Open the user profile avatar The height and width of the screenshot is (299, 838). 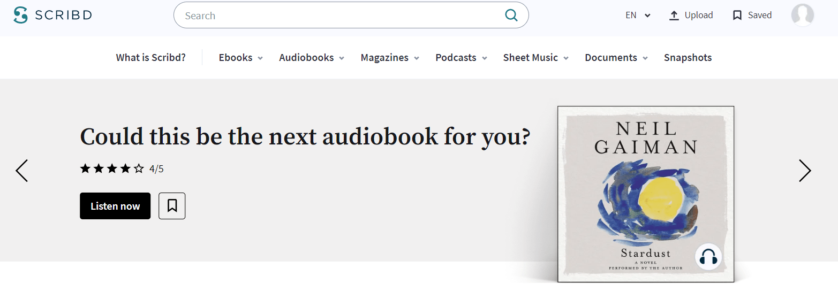tap(802, 15)
